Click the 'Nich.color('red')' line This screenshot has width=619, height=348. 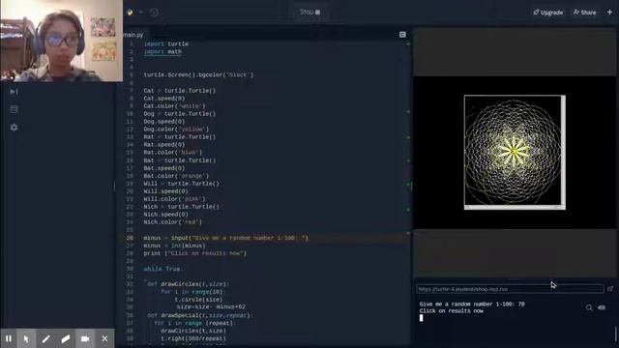pos(173,222)
